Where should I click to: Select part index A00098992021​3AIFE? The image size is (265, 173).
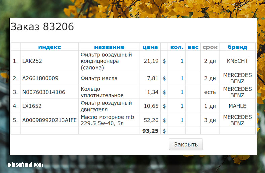click(x=49, y=120)
